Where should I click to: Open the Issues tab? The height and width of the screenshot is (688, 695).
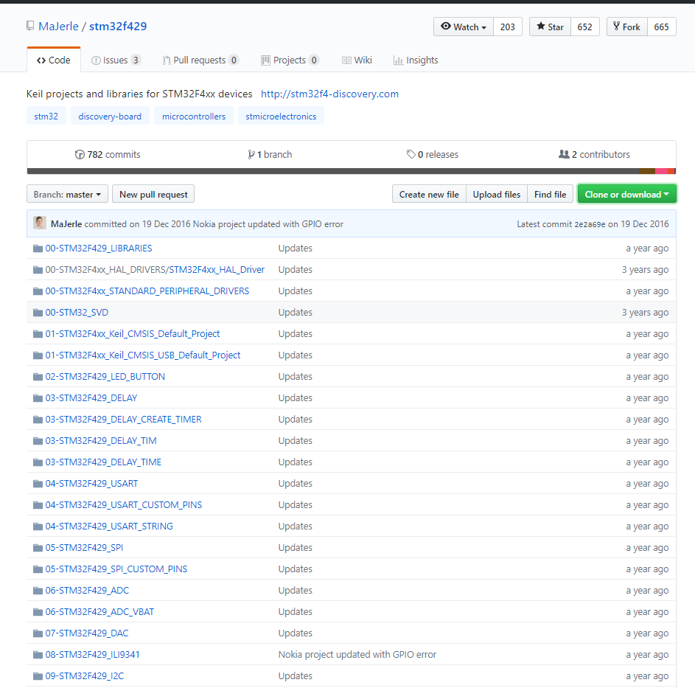coord(116,60)
